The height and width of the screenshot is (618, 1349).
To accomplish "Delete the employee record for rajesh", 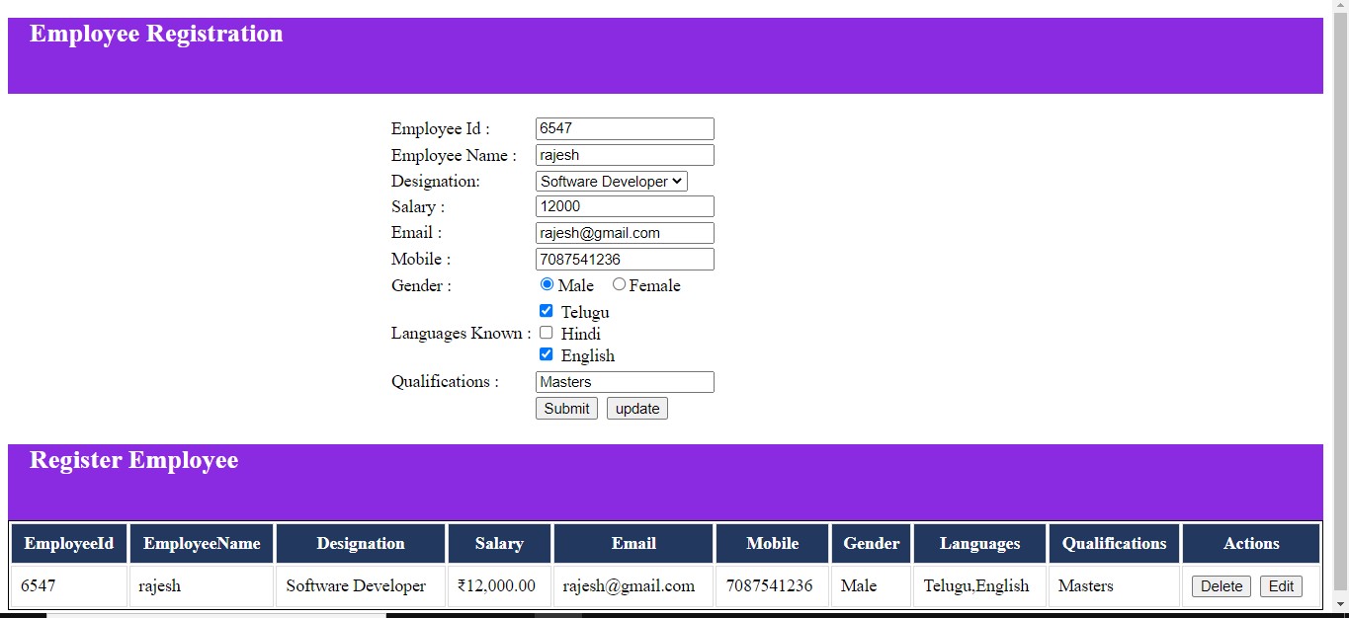I will point(1220,585).
